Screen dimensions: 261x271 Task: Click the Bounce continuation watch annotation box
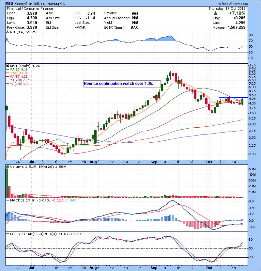tap(122, 84)
